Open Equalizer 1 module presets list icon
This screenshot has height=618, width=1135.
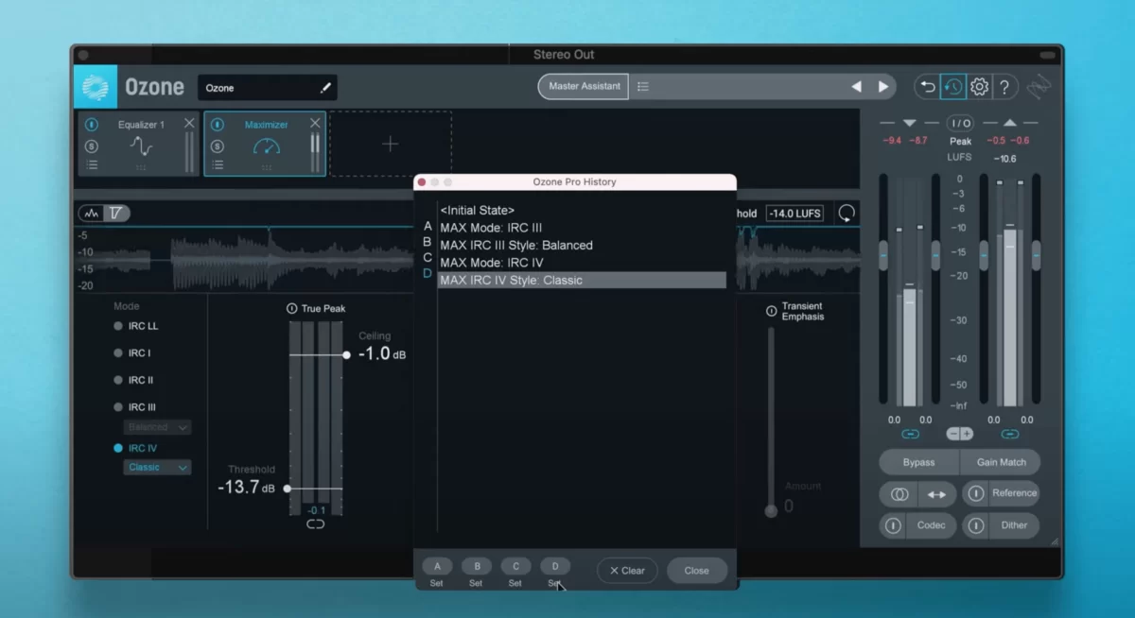click(92, 164)
